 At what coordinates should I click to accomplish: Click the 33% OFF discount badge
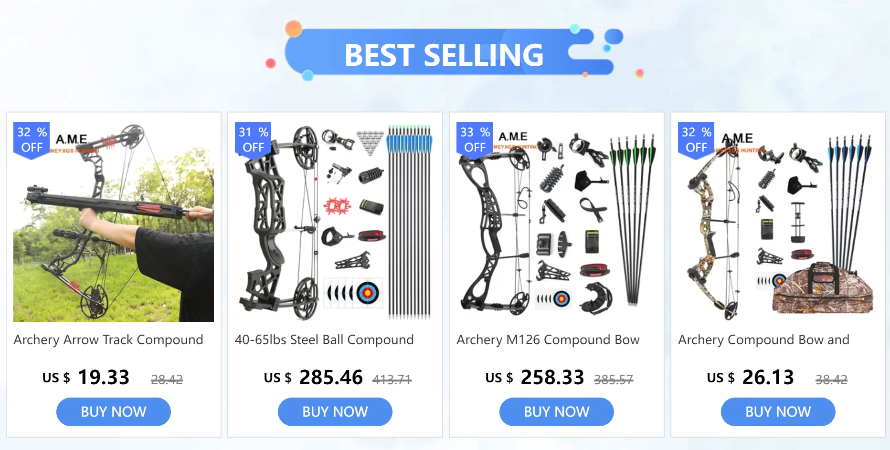tap(475, 140)
